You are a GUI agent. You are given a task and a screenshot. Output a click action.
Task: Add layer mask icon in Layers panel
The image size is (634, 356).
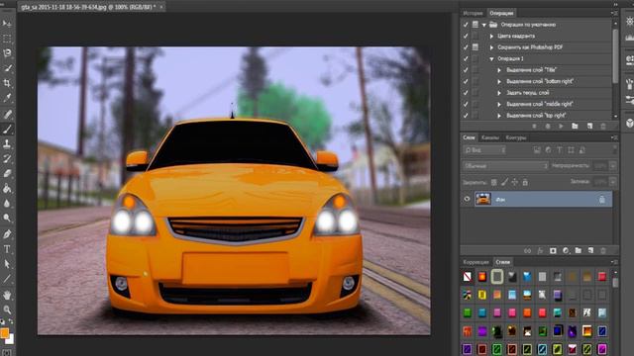[x=553, y=250]
